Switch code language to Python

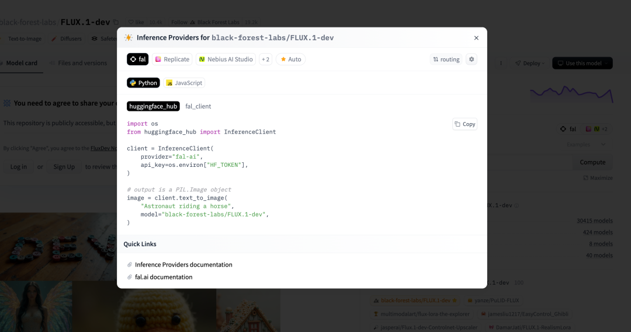pos(143,83)
